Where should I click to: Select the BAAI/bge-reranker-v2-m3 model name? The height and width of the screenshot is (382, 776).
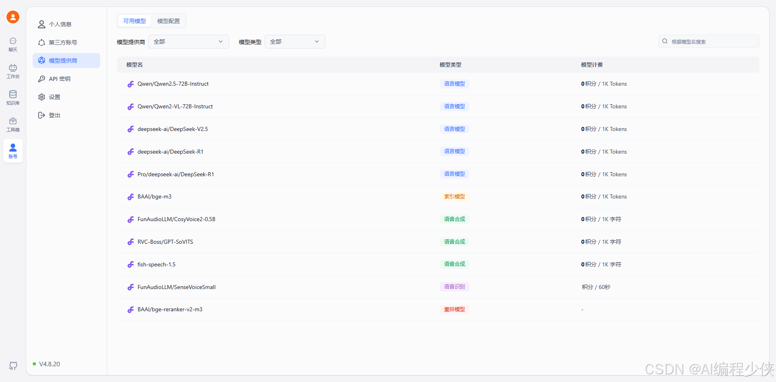[170, 309]
